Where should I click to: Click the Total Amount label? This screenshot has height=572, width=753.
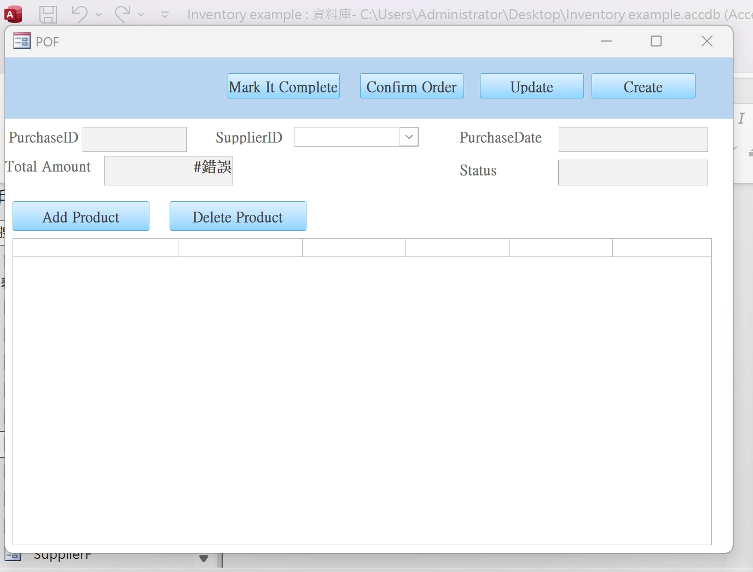(48, 167)
